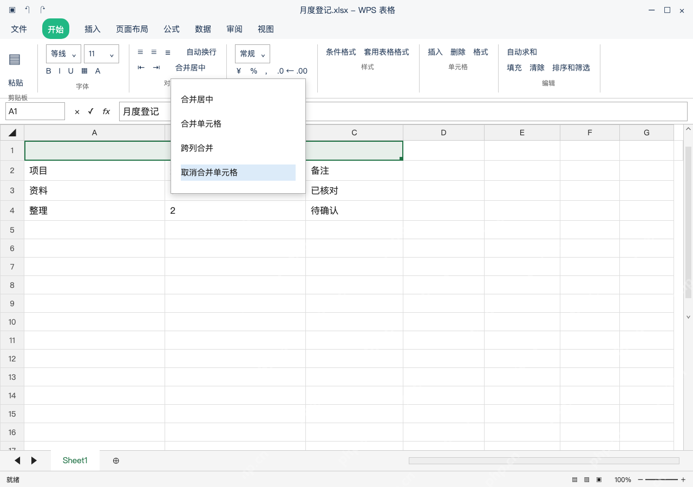Toggle bold formatting (B)
The width and height of the screenshot is (693, 487).
click(49, 71)
